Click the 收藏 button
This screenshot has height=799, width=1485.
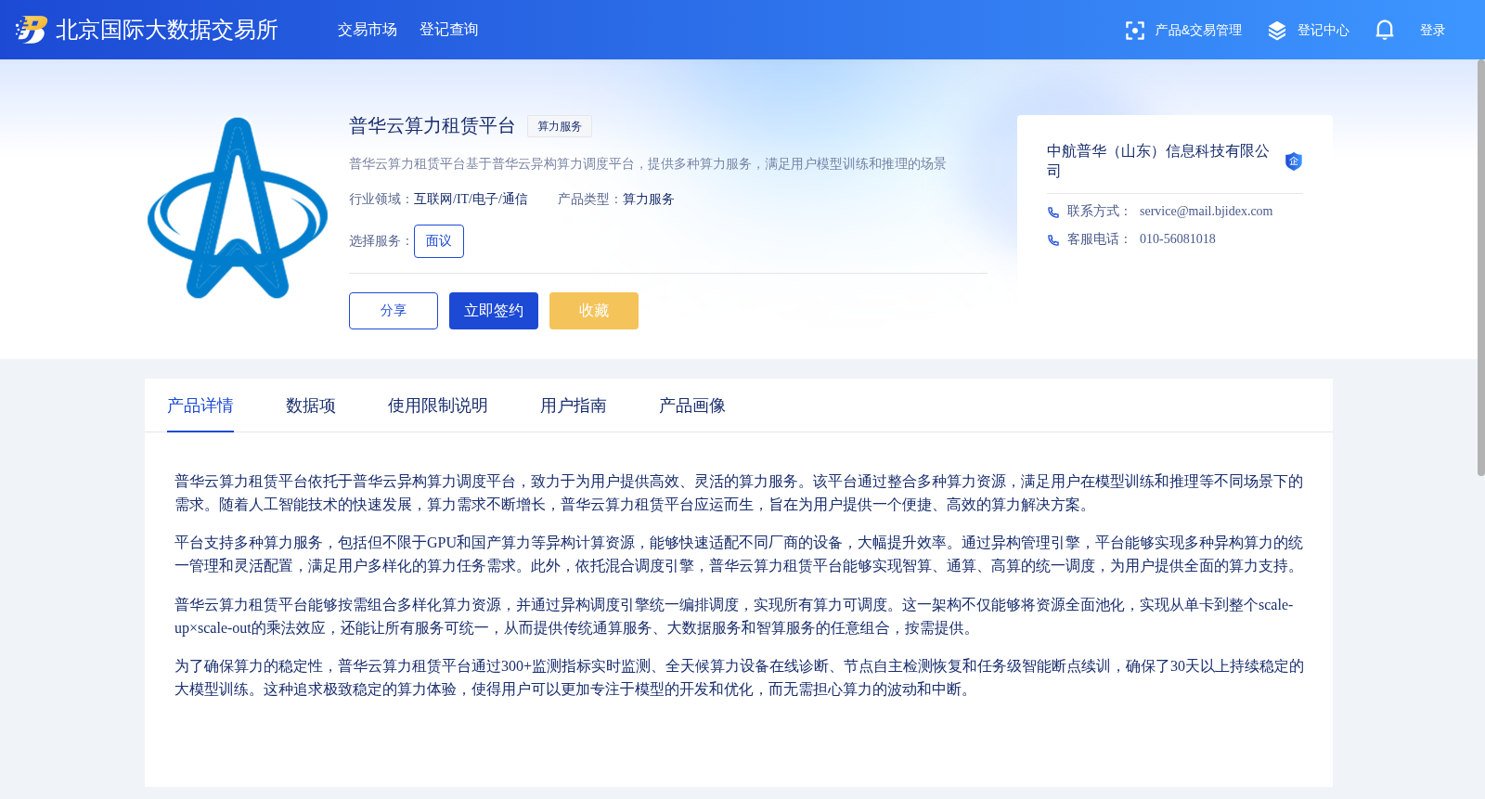[x=594, y=311]
